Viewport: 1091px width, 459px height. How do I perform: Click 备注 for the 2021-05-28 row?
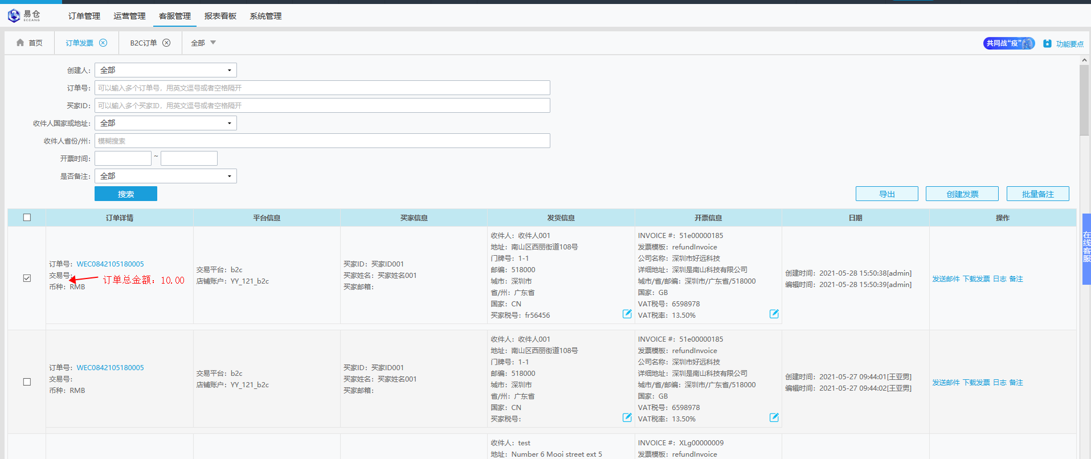[1016, 279]
